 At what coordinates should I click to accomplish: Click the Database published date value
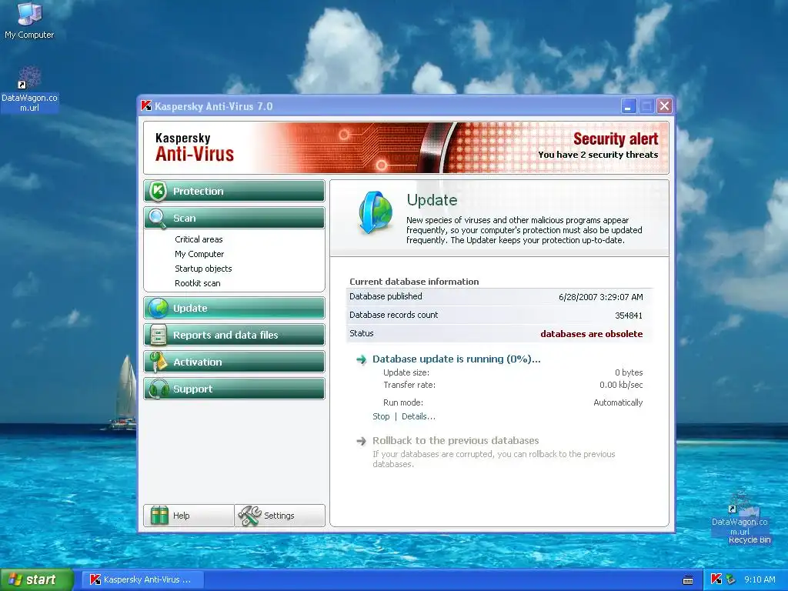pyautogui.click(x=600, y=296)
